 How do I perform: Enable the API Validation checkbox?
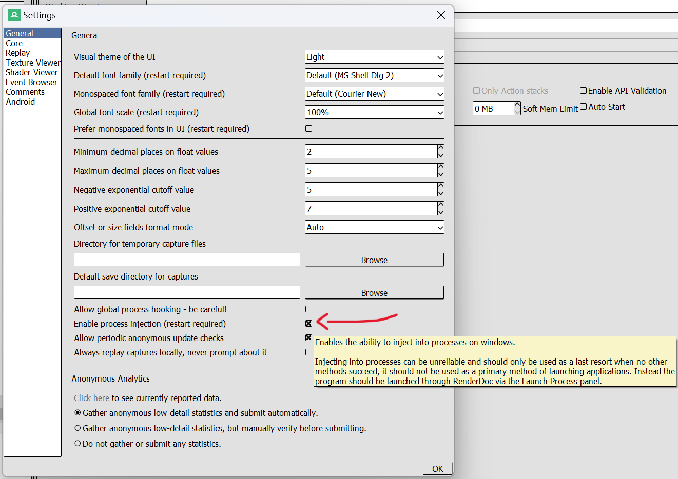click(583, 90)
